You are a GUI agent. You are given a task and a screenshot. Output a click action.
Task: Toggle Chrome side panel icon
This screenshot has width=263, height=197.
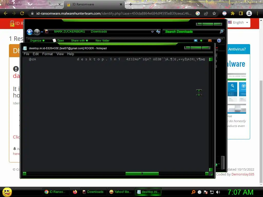[241, 13]
